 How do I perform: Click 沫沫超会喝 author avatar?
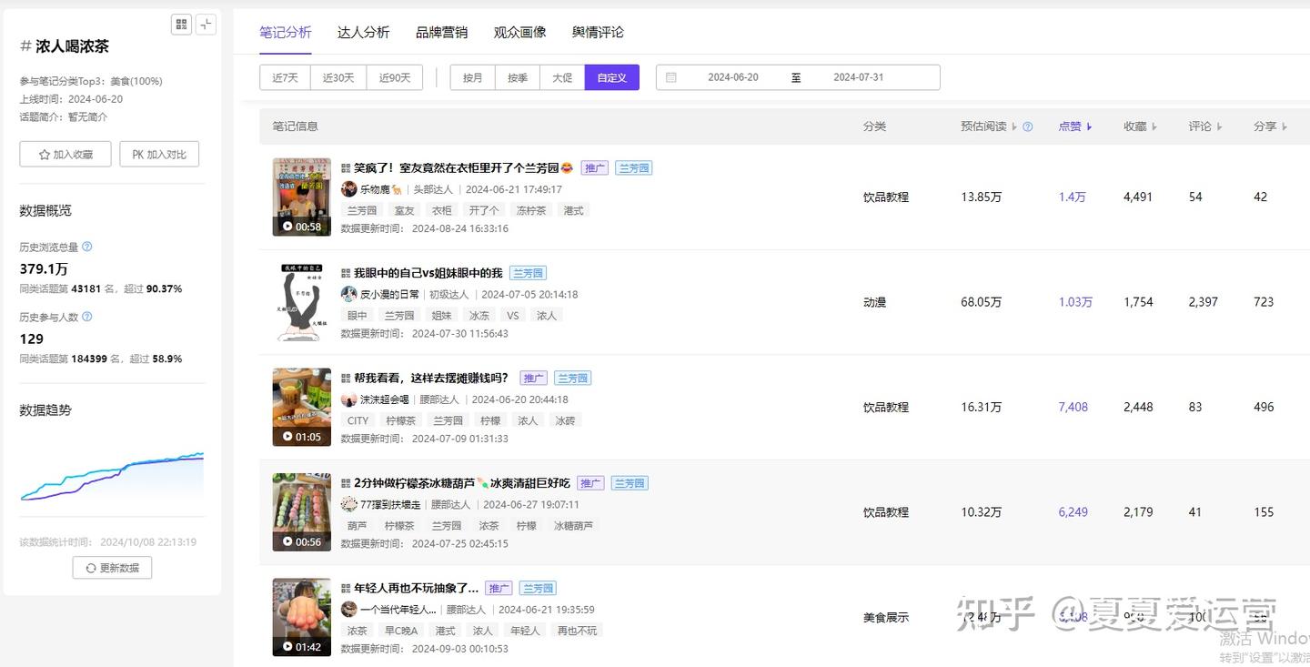[348, 399]
